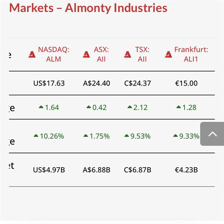Click the green up arrow beside 0.42
The image size is (224, 224).
(x=88, y=107)
